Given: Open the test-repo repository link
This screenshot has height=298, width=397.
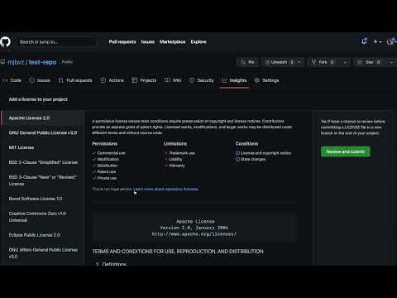Looking at the screenshot, I should (x=42, y=62).
